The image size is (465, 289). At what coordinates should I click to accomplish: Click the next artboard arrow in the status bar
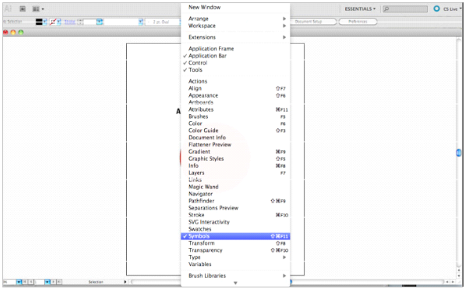coord(54,282)
